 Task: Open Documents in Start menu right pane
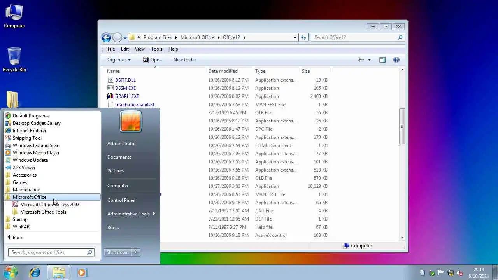[x=119, y=157]
